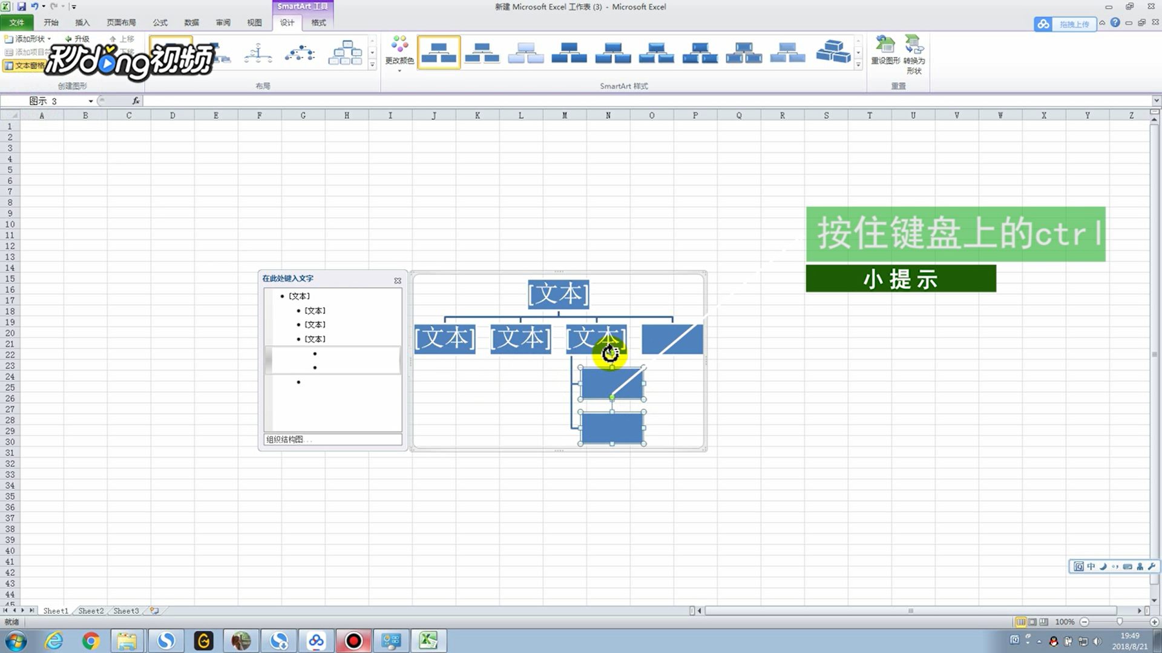This screenshot has width=1162, height=653.
Task: Select the labeled hierarchy layout thumbnail
Action: (345, 53)
